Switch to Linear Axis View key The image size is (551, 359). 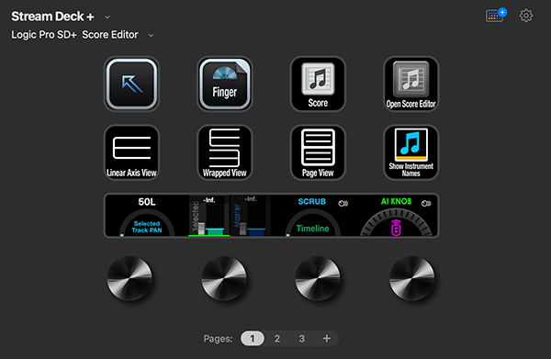pyautogui.click(x=131, y=152)
